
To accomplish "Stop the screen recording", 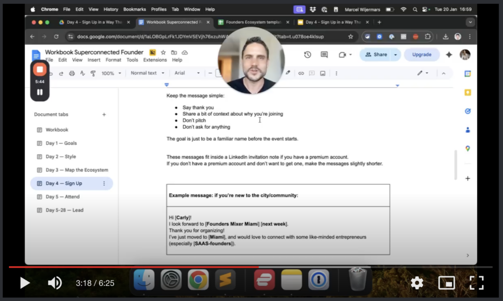I will 40,70.
